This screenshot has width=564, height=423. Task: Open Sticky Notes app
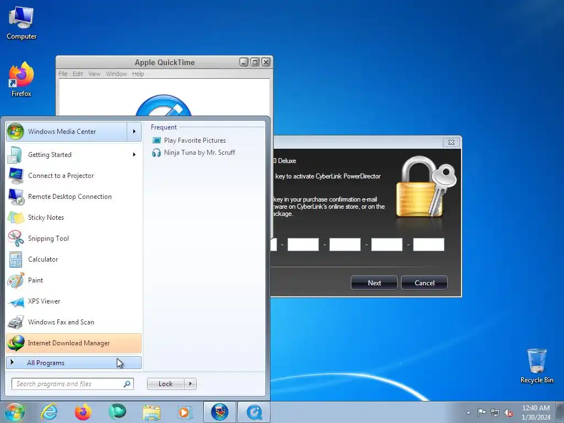[74, 217]
